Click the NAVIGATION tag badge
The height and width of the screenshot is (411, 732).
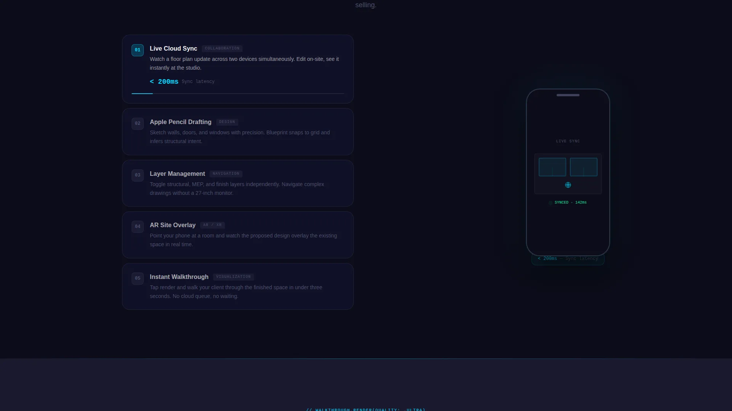[x=226, y=174]
